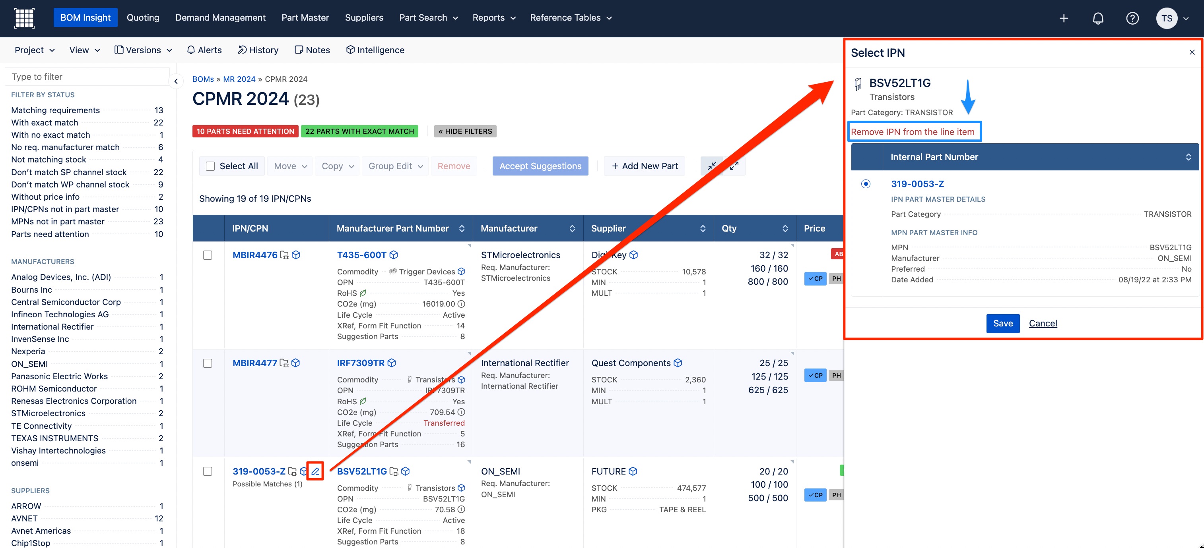This screenshot has width=1204, height=548.
Task: Click CP badge in T435-600T price cell
Action: (x=815, y=279)
